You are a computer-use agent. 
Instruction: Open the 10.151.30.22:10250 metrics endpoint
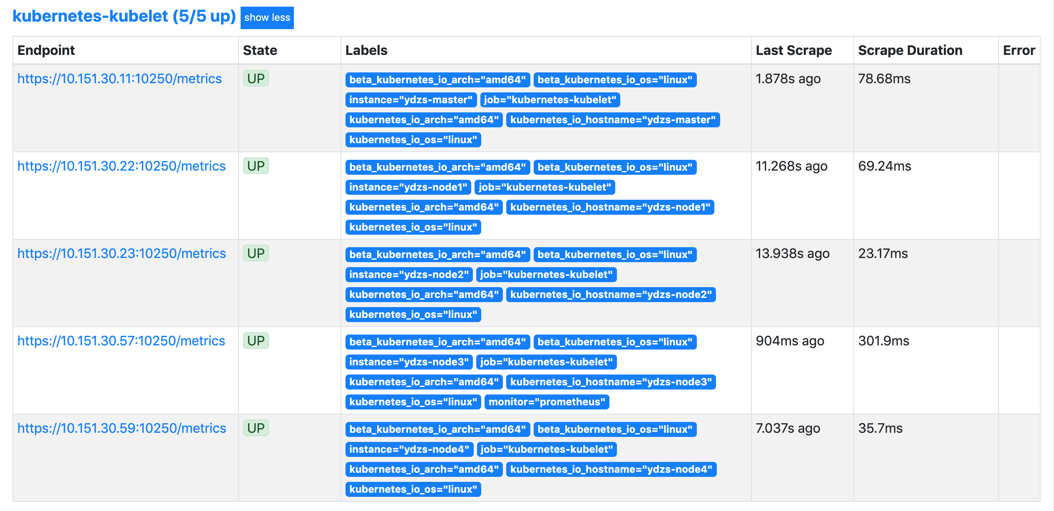pyautogui.click(x=121, y=166)
